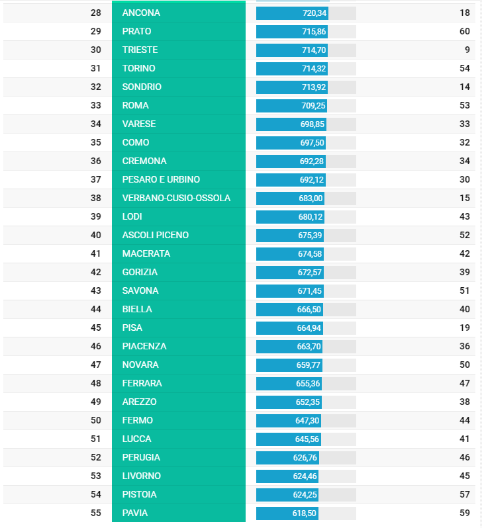Click the FERRARA province cell
Image resolution: width=482 pixels, height=528 pixels.
179,383
